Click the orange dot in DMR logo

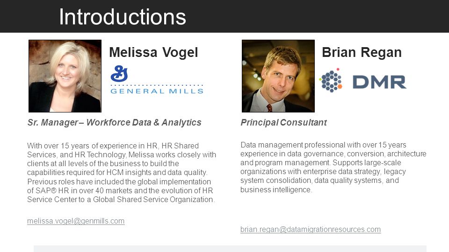click(340, 86)
